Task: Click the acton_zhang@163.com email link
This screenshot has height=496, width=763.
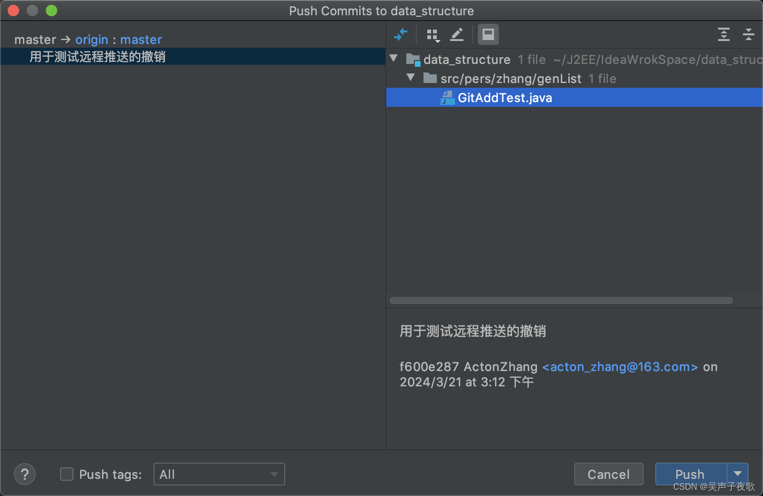Action: click(620, 367)
